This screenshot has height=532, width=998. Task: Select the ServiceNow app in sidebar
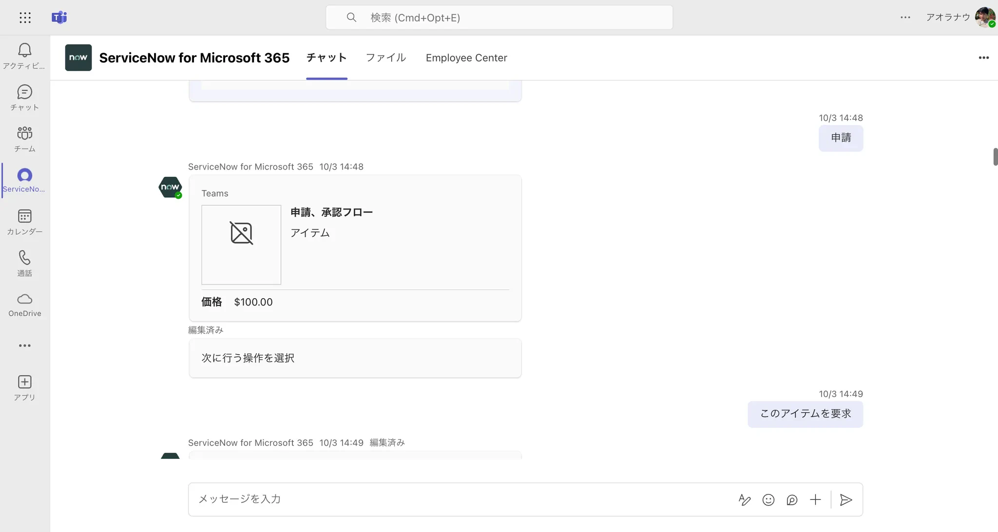[25, 181]
